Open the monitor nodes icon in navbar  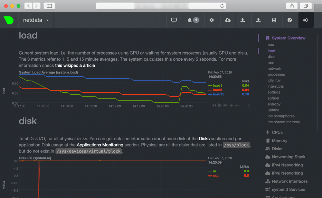point(174,20)
